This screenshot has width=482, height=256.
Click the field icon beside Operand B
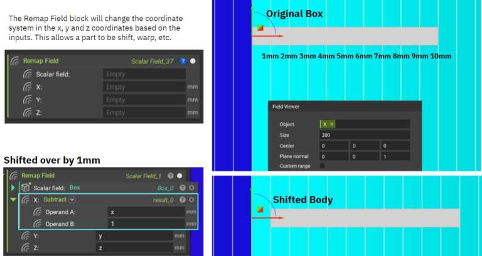pyautogui.click(x=38, y=224)
